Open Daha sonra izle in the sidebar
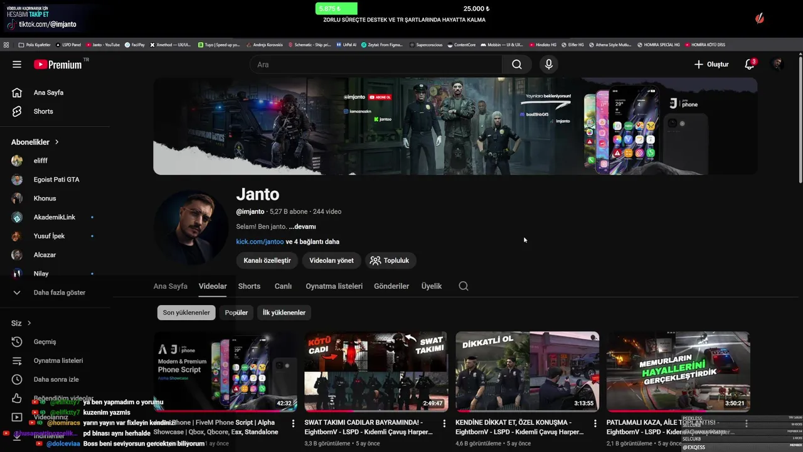Screen dimensions: 803x452 [55, 379]
